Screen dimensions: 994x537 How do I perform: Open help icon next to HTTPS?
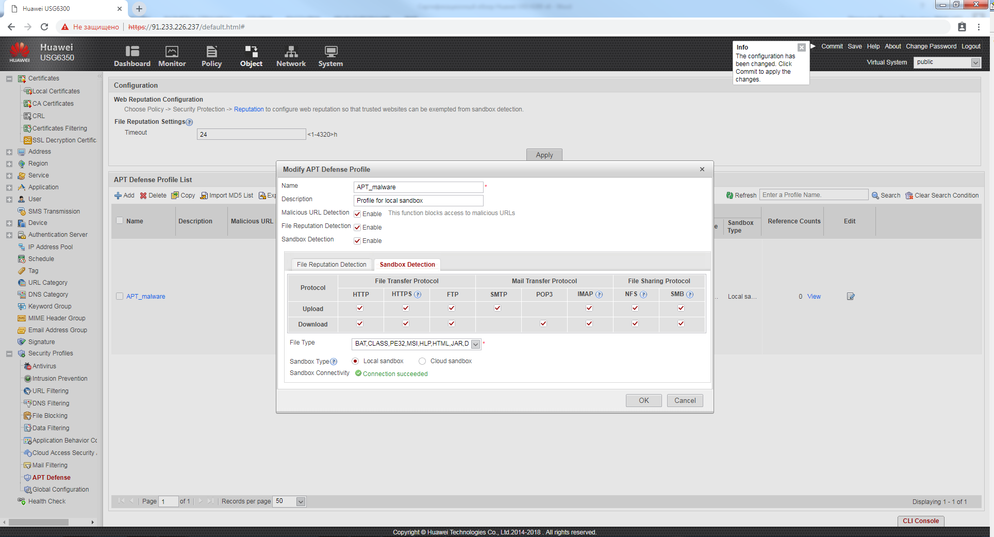tap(418, 295)
